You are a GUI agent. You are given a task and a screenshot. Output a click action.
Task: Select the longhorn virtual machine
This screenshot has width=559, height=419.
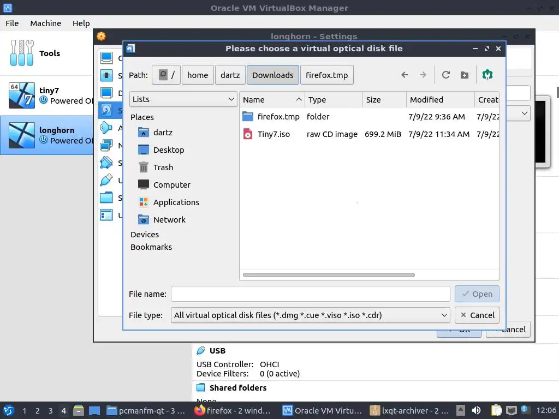[46, 135]
